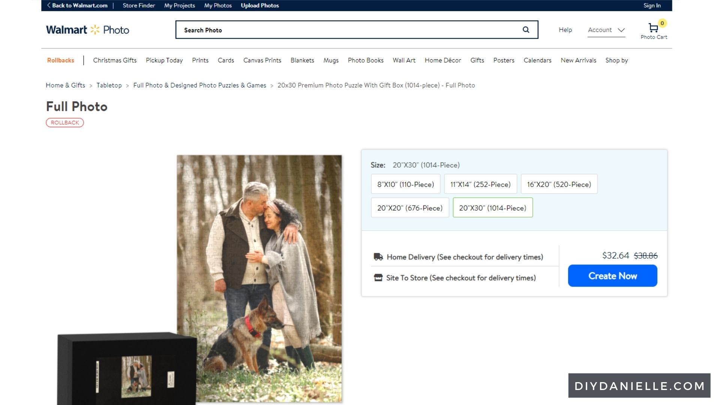Click the search magnifier icon
Screen dimensions: 720x405
pos(526,30)
